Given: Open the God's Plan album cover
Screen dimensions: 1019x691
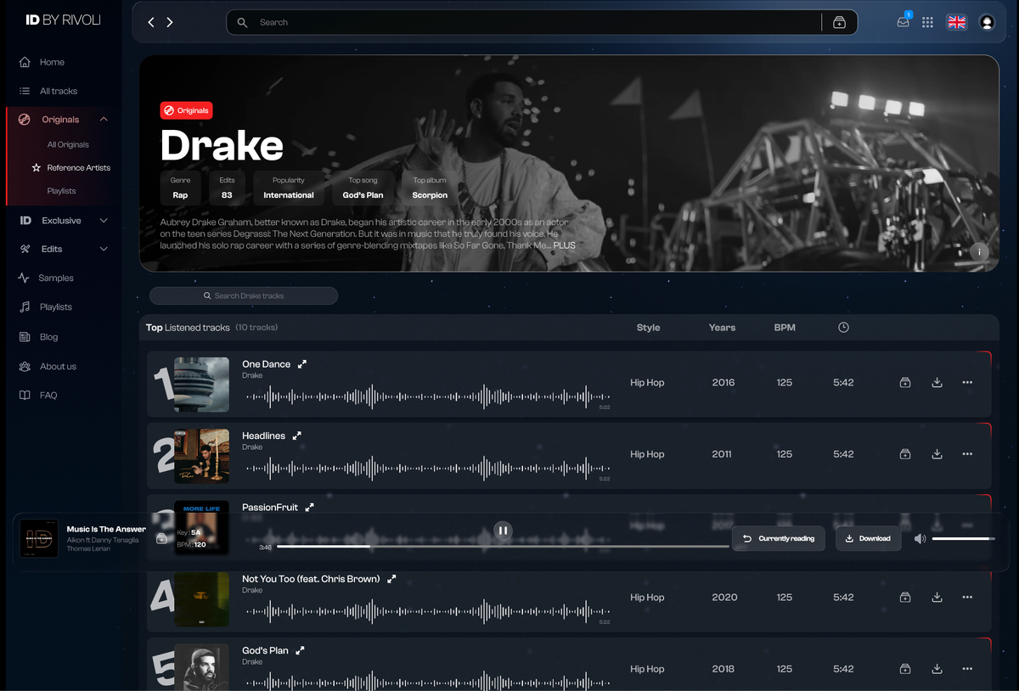Looking at the screenshot, I should (201, 667).
